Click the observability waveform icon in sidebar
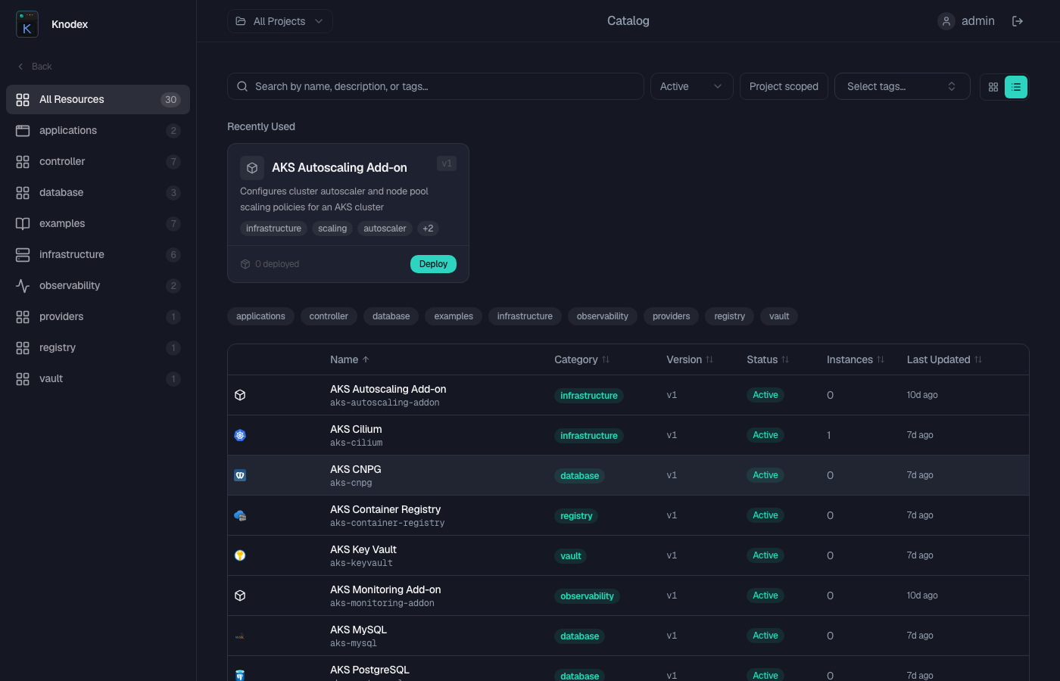This screenshot has height=681, width=1060. pos(23,285)
